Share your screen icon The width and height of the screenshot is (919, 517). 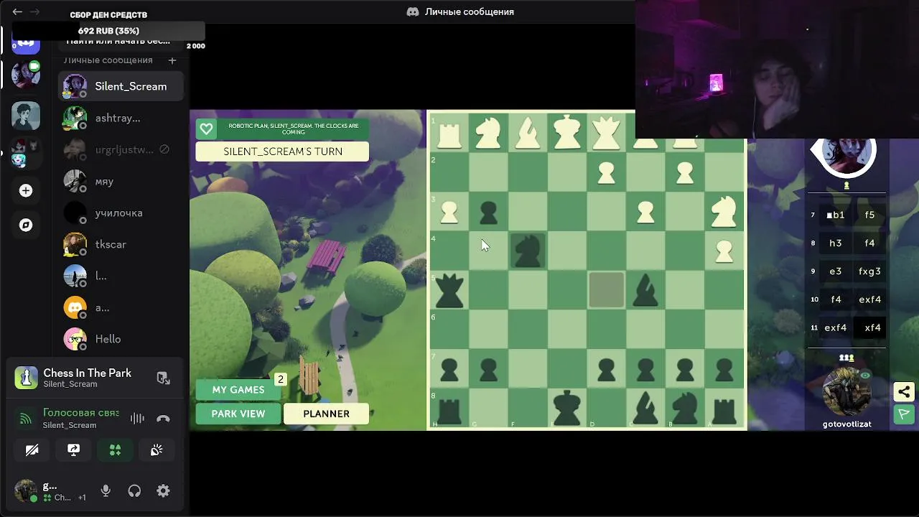[x=73, y=450]
